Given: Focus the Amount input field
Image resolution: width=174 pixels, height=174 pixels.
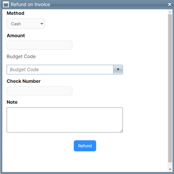Looking at the screenshot, I should click(x=40, y=45).
